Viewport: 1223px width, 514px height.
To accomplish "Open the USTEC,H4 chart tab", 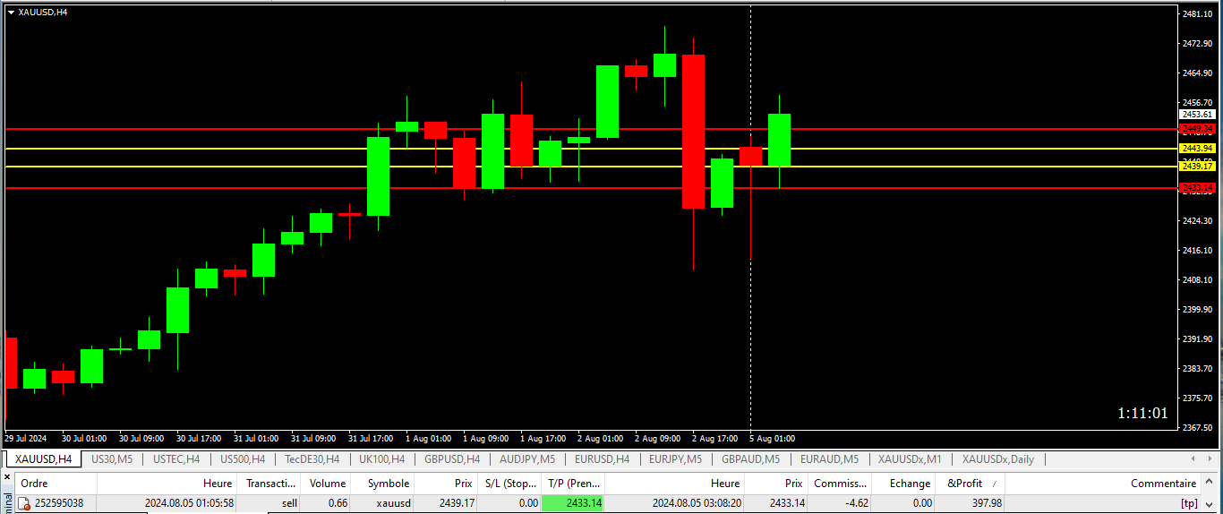I will [176, 459].
